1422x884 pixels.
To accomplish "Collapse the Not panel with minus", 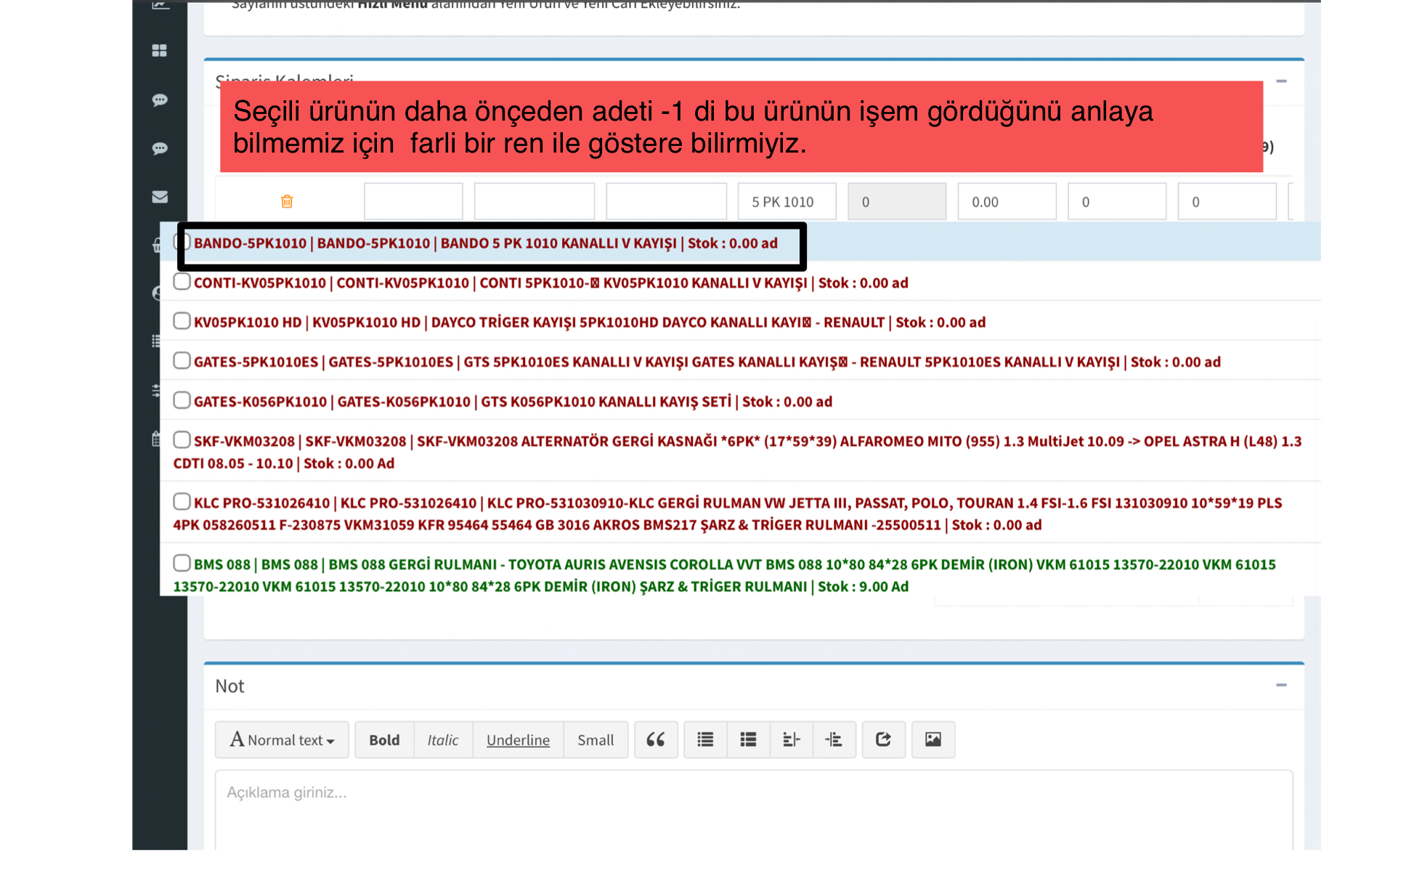I will tap(1281, 685).
